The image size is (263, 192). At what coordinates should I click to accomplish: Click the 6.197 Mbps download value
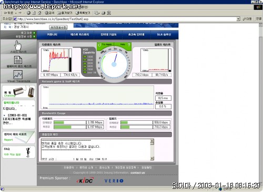coord(50,75)
